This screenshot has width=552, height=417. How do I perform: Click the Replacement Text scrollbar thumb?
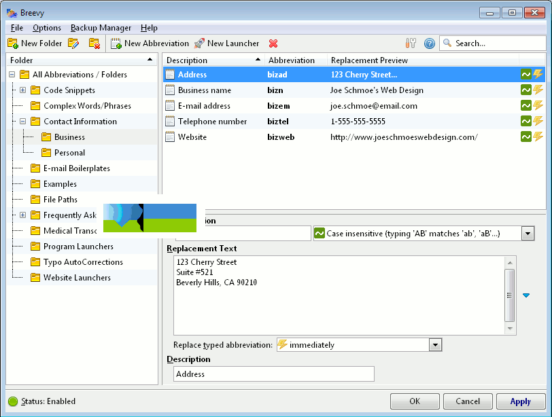509,295
